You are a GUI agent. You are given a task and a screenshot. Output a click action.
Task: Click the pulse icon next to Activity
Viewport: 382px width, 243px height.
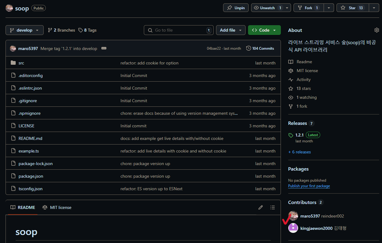coord(291,79)
